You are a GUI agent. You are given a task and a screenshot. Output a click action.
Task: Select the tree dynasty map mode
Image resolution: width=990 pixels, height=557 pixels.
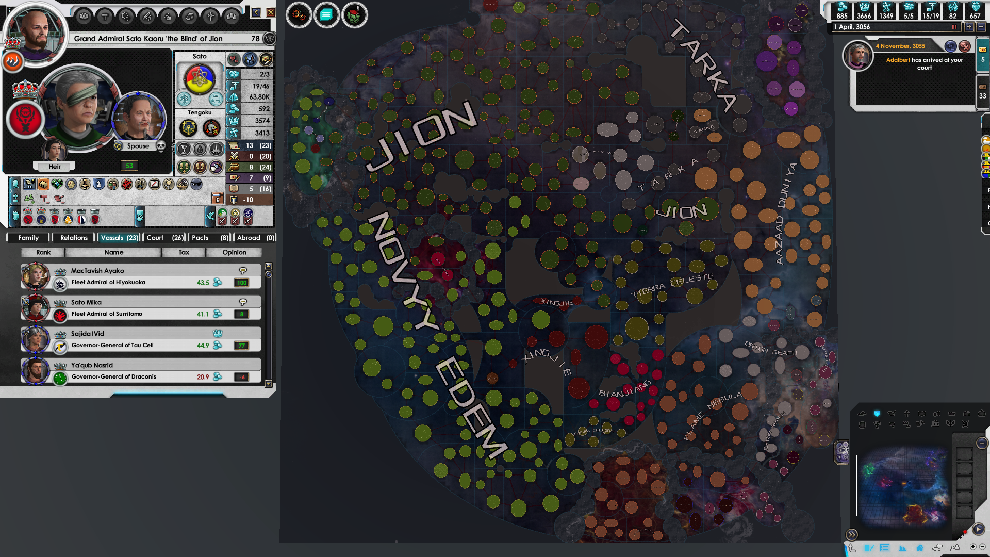point(877,424)
